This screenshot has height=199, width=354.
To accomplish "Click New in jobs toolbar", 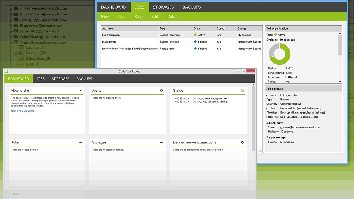I will (105, 17).
